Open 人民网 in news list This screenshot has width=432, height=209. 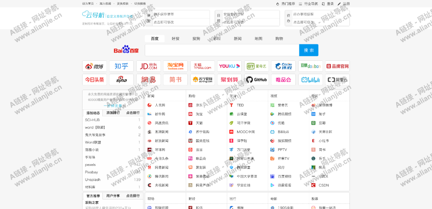tap(160, 105)
